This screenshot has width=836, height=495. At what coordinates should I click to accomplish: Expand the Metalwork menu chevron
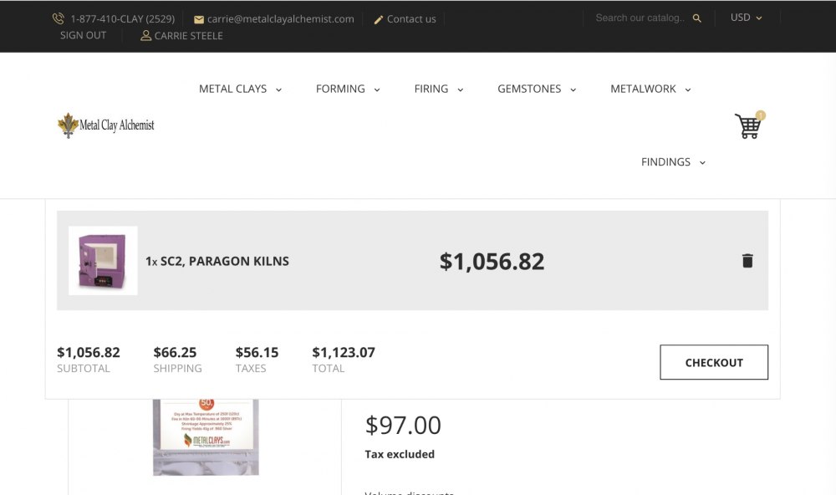click(688, 89)
